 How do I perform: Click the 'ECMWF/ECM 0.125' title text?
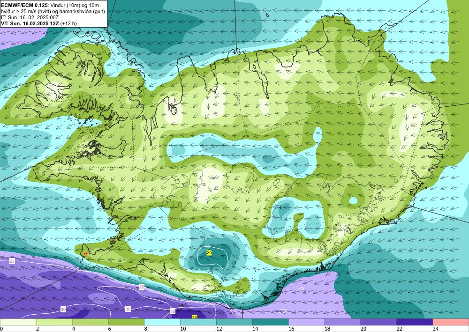24,5
